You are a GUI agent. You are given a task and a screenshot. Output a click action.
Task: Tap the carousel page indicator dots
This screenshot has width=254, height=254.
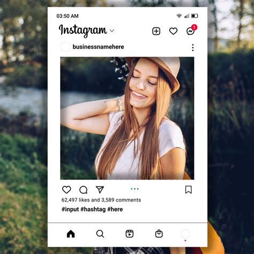(x=135, y=189)
